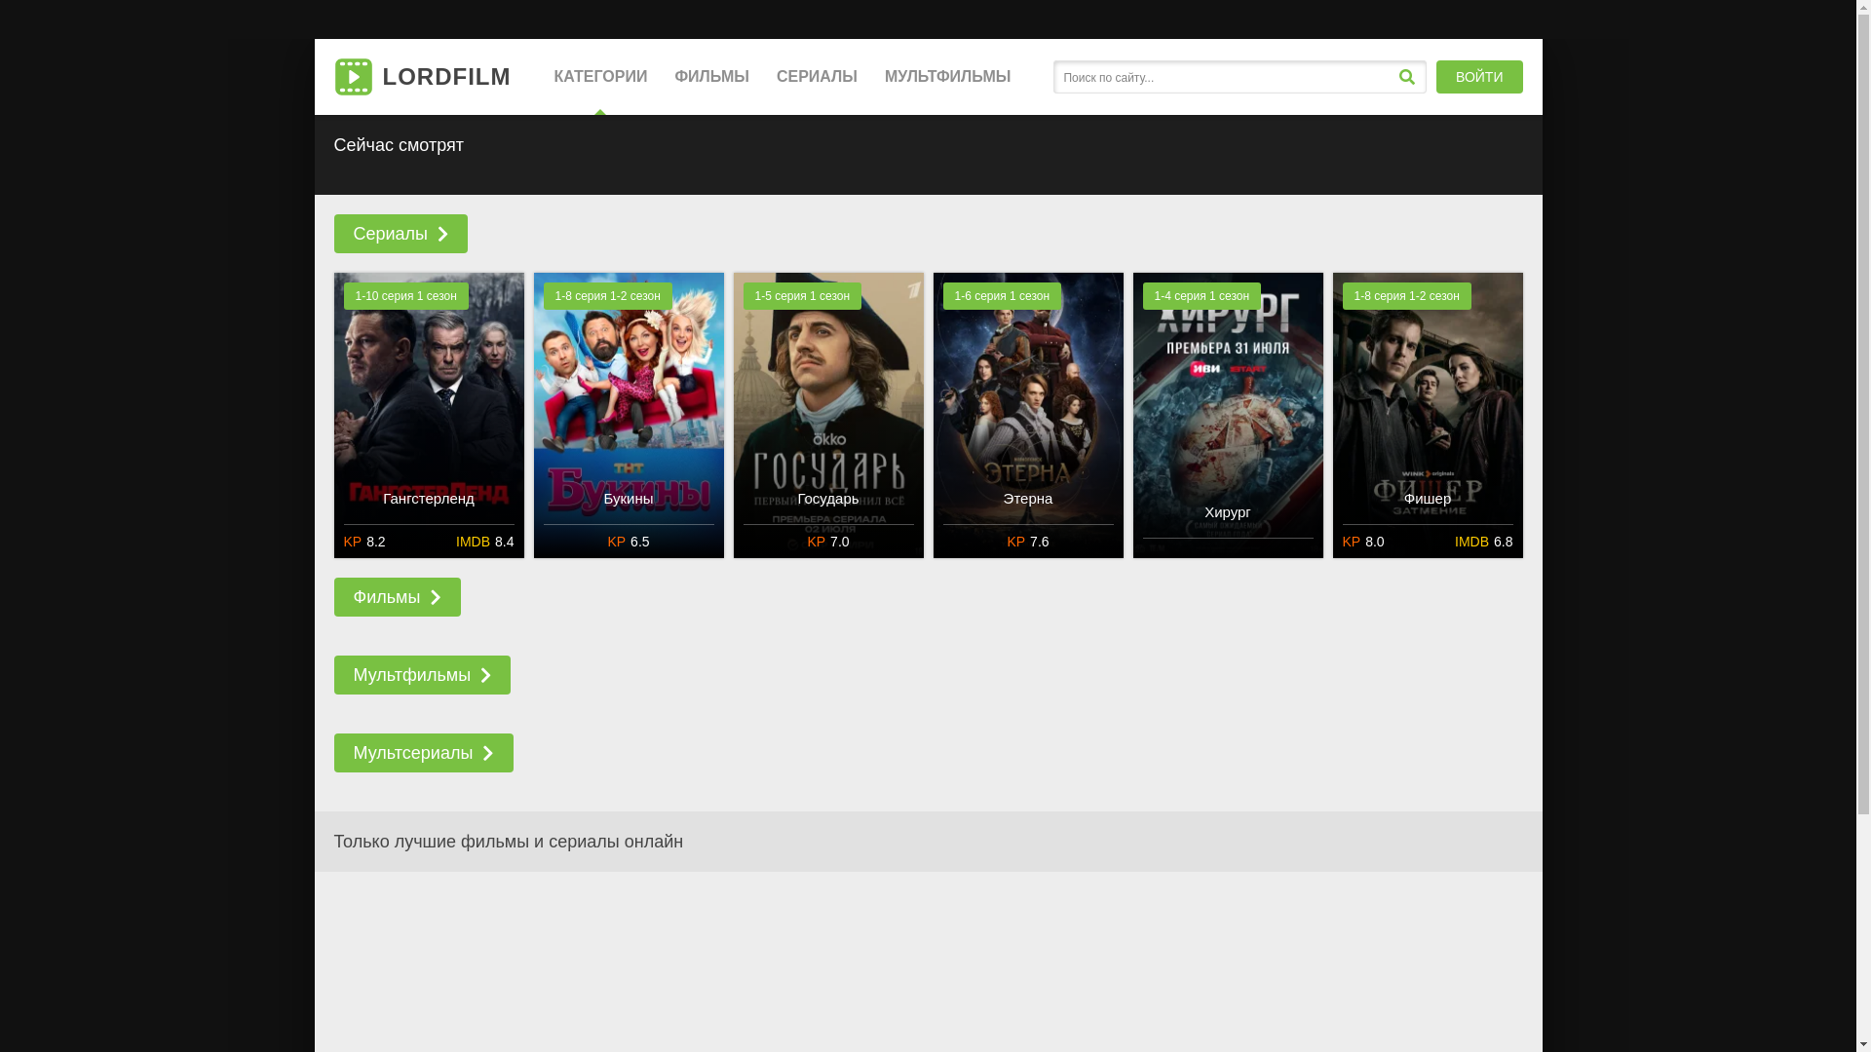Image resolution: width=1871 pixels, height=1052 pixels.
Task: Click the Букины title text
Action: coord(629,499)
